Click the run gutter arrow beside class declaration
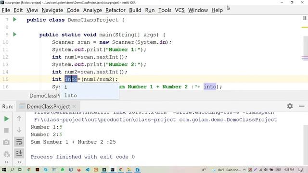 pyautogui.click(x=14, y=19)
